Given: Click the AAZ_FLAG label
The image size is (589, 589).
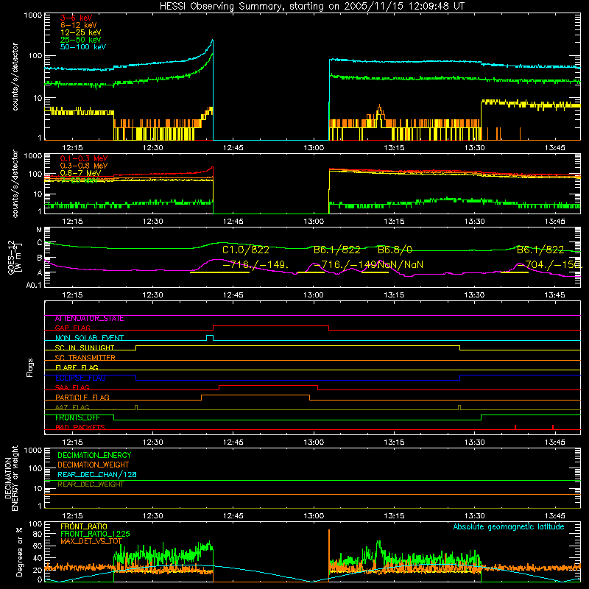Looking at the screenshot, I should point(72,408).
